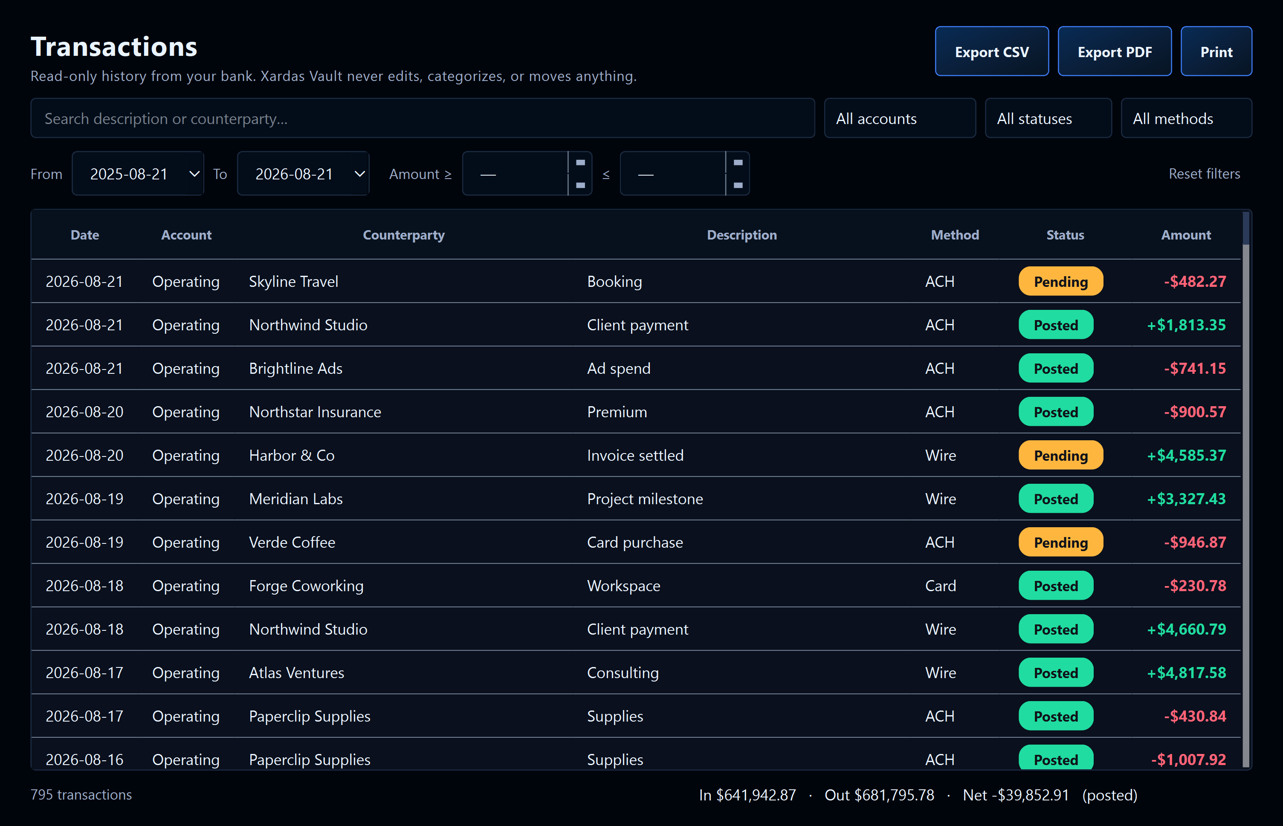Click the amount -$230.78

[x=1194, y=586]
